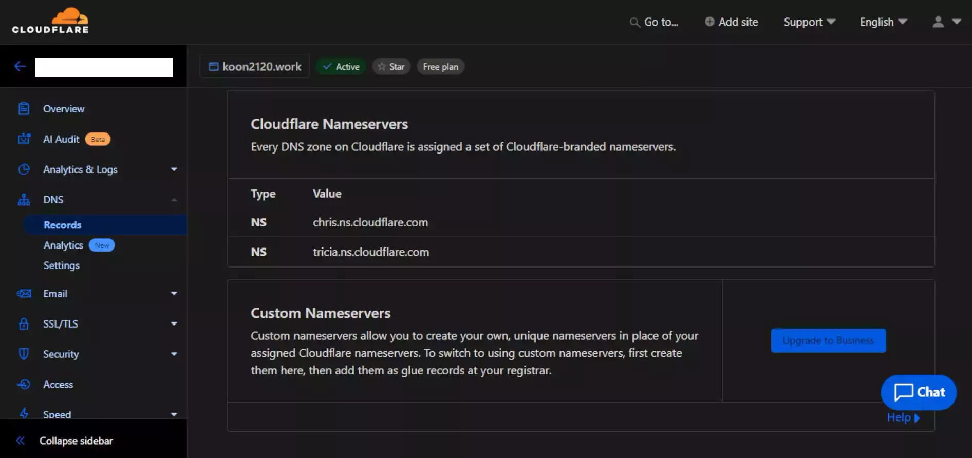Click the Cloudflare logo

[50, 21]
